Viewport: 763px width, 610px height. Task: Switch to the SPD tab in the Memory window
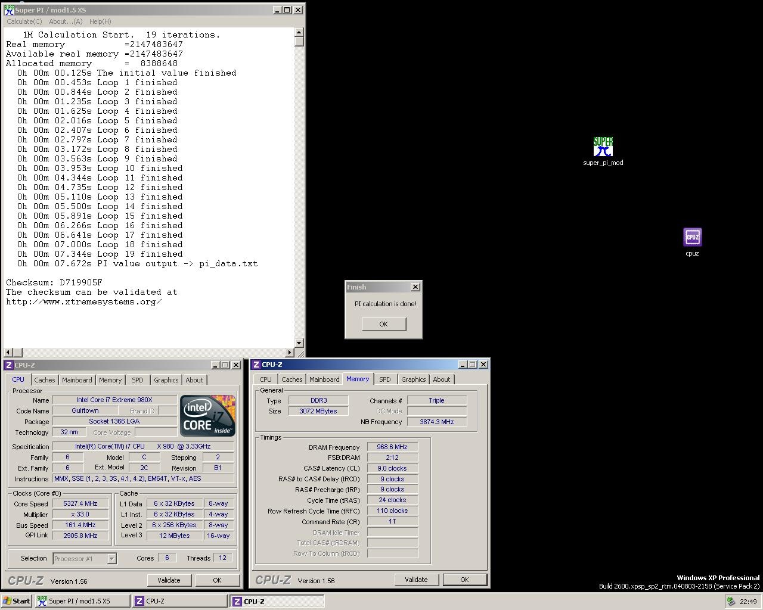[384, 379]
